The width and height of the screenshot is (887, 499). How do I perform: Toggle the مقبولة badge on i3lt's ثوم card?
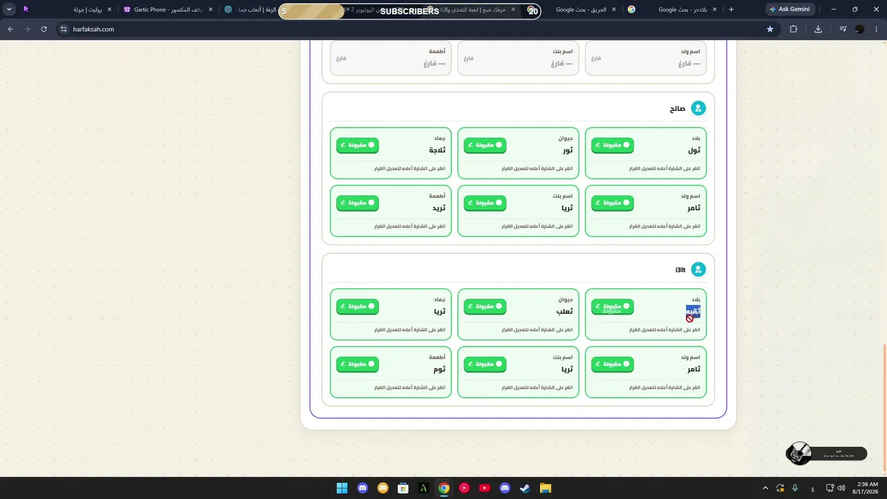tap(358, 364)
